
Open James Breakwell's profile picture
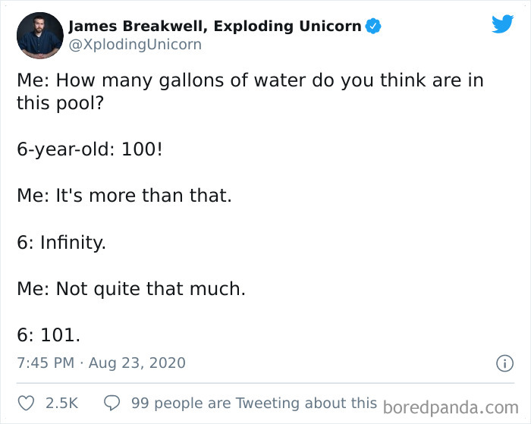(x=39, y=35)
